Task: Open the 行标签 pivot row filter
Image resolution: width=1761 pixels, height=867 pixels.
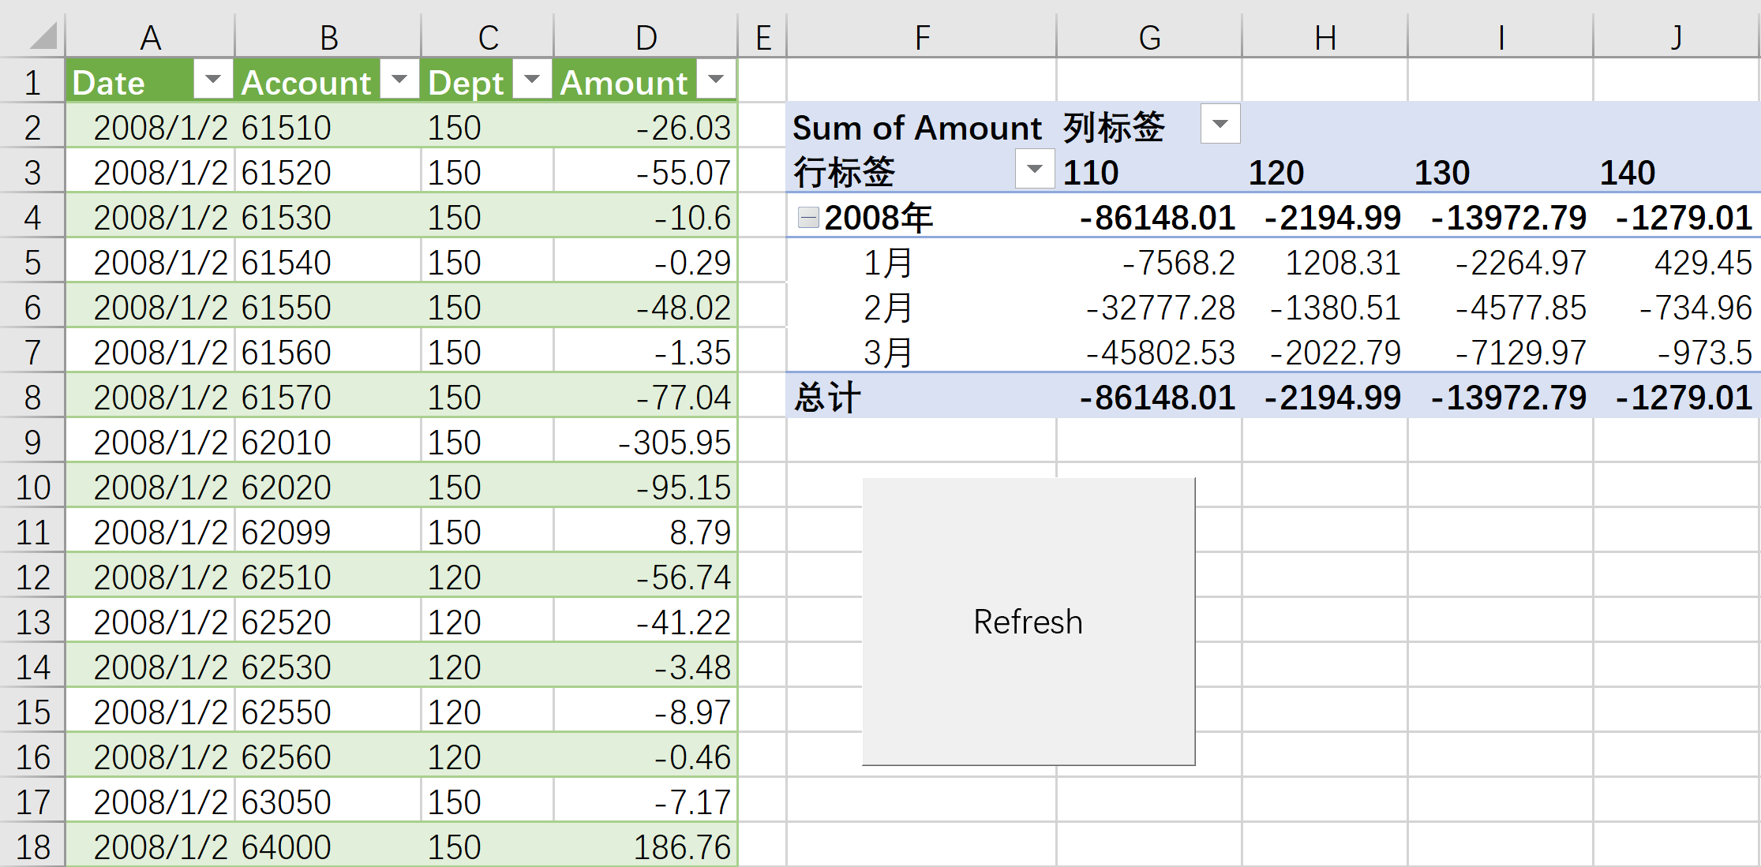Action: (x=1034, y=170)
